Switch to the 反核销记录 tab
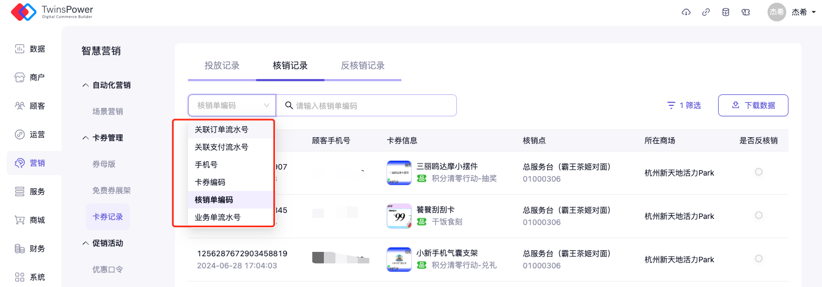Screen dimensions: 822x287 point(362,66)
